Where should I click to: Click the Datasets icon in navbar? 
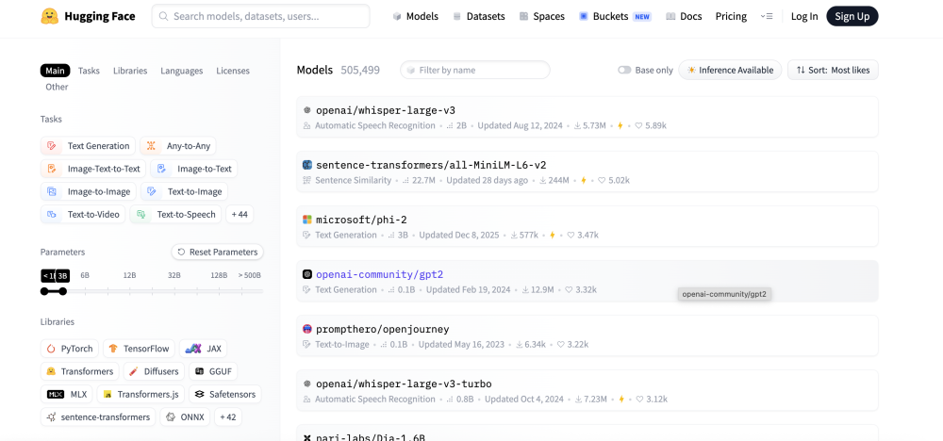tap(457, 16)
